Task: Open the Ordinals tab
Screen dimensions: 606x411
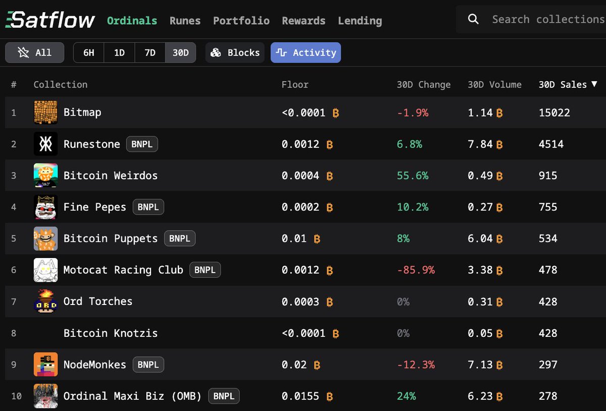Action: (x=132, y=21)
